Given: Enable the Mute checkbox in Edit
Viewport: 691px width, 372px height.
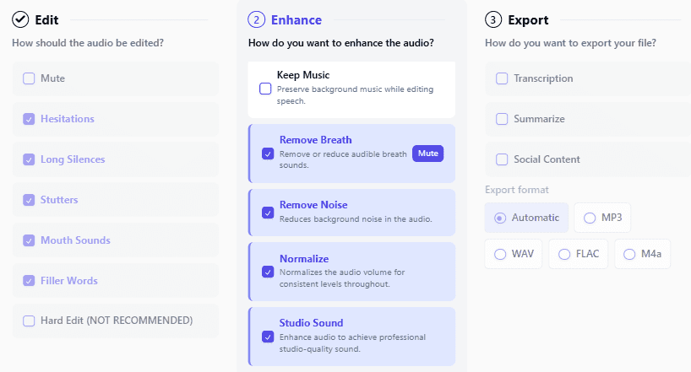Looking at the screenshot, I should 29,78.
